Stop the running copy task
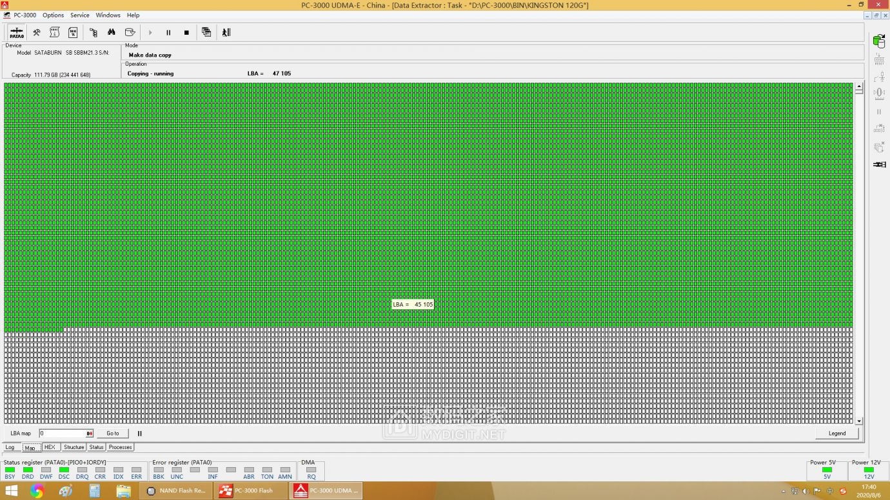The image size is (890, 500). point(186,32)
